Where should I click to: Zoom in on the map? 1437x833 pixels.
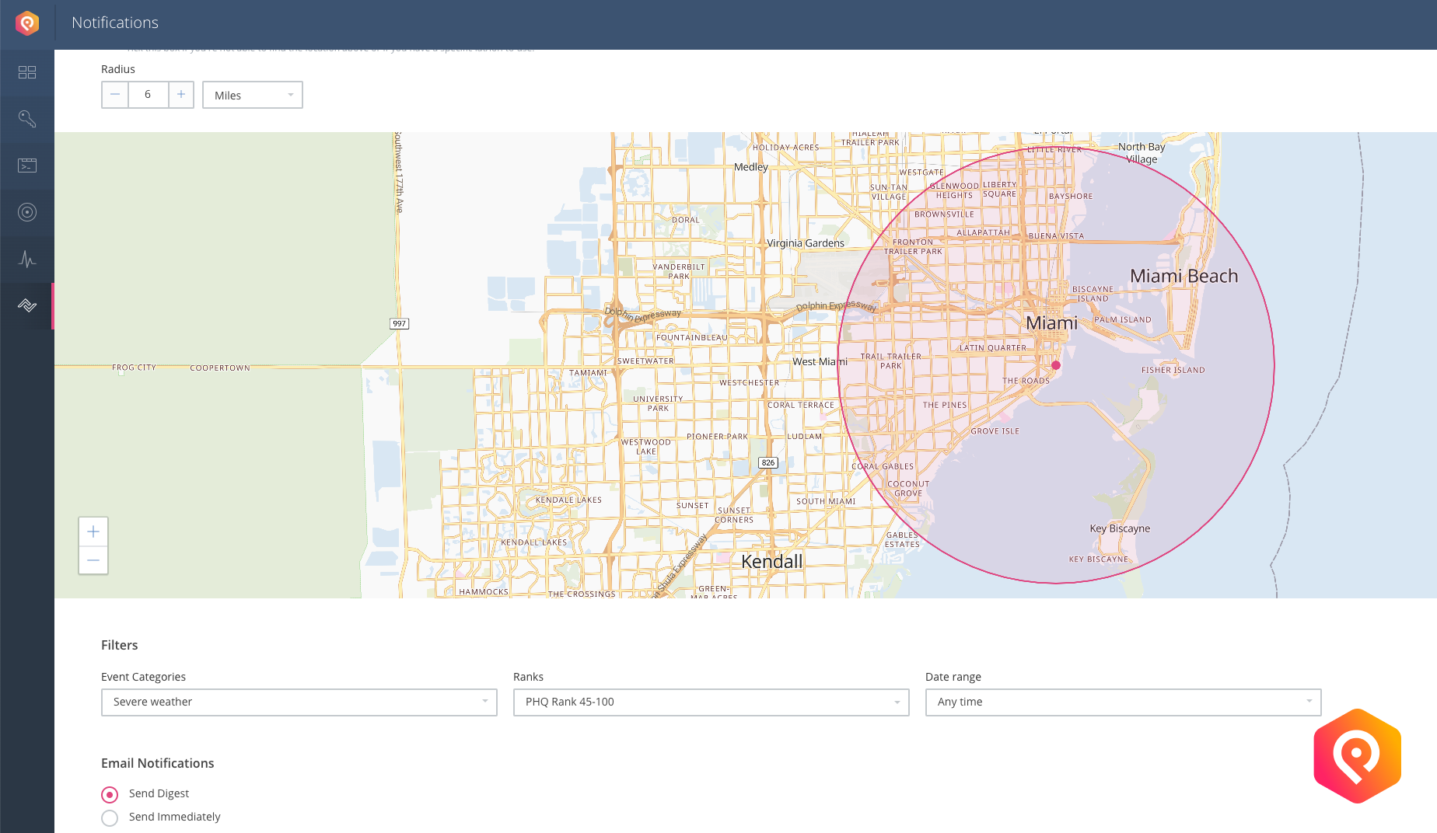[x=93, y=532]
